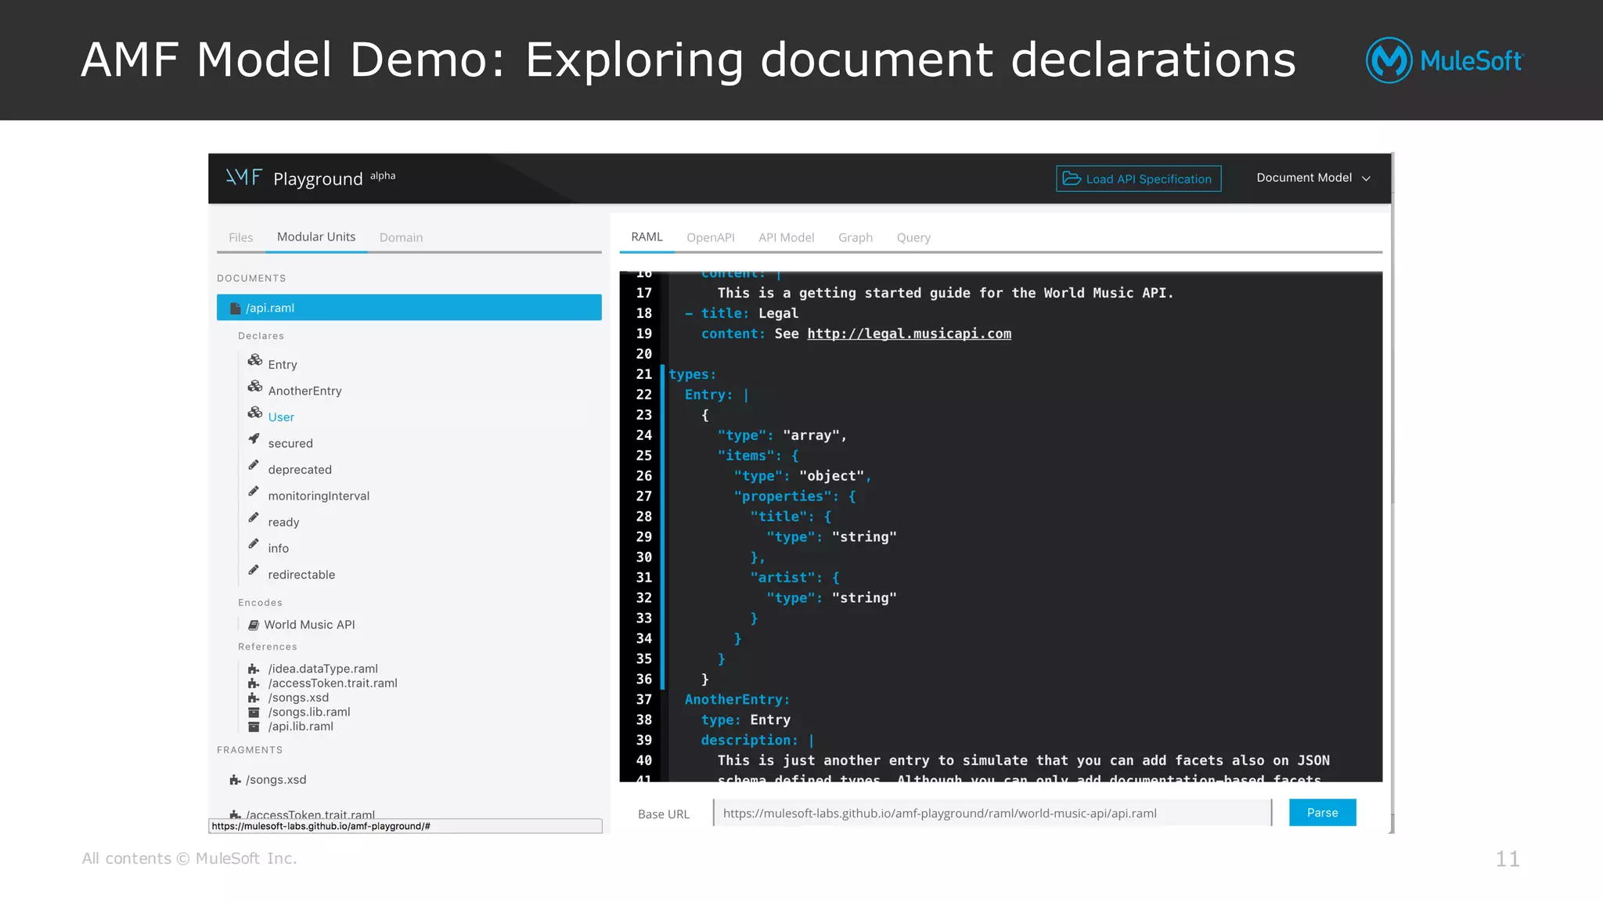
Task: Click the pencil icon beside info
Action: tap(254, 543)
